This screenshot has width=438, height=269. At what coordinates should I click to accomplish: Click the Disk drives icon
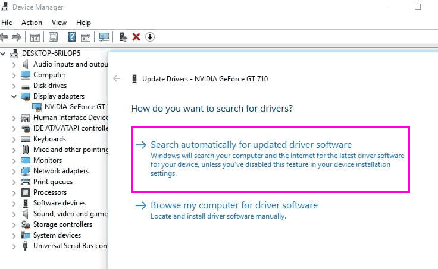point(26,87)
